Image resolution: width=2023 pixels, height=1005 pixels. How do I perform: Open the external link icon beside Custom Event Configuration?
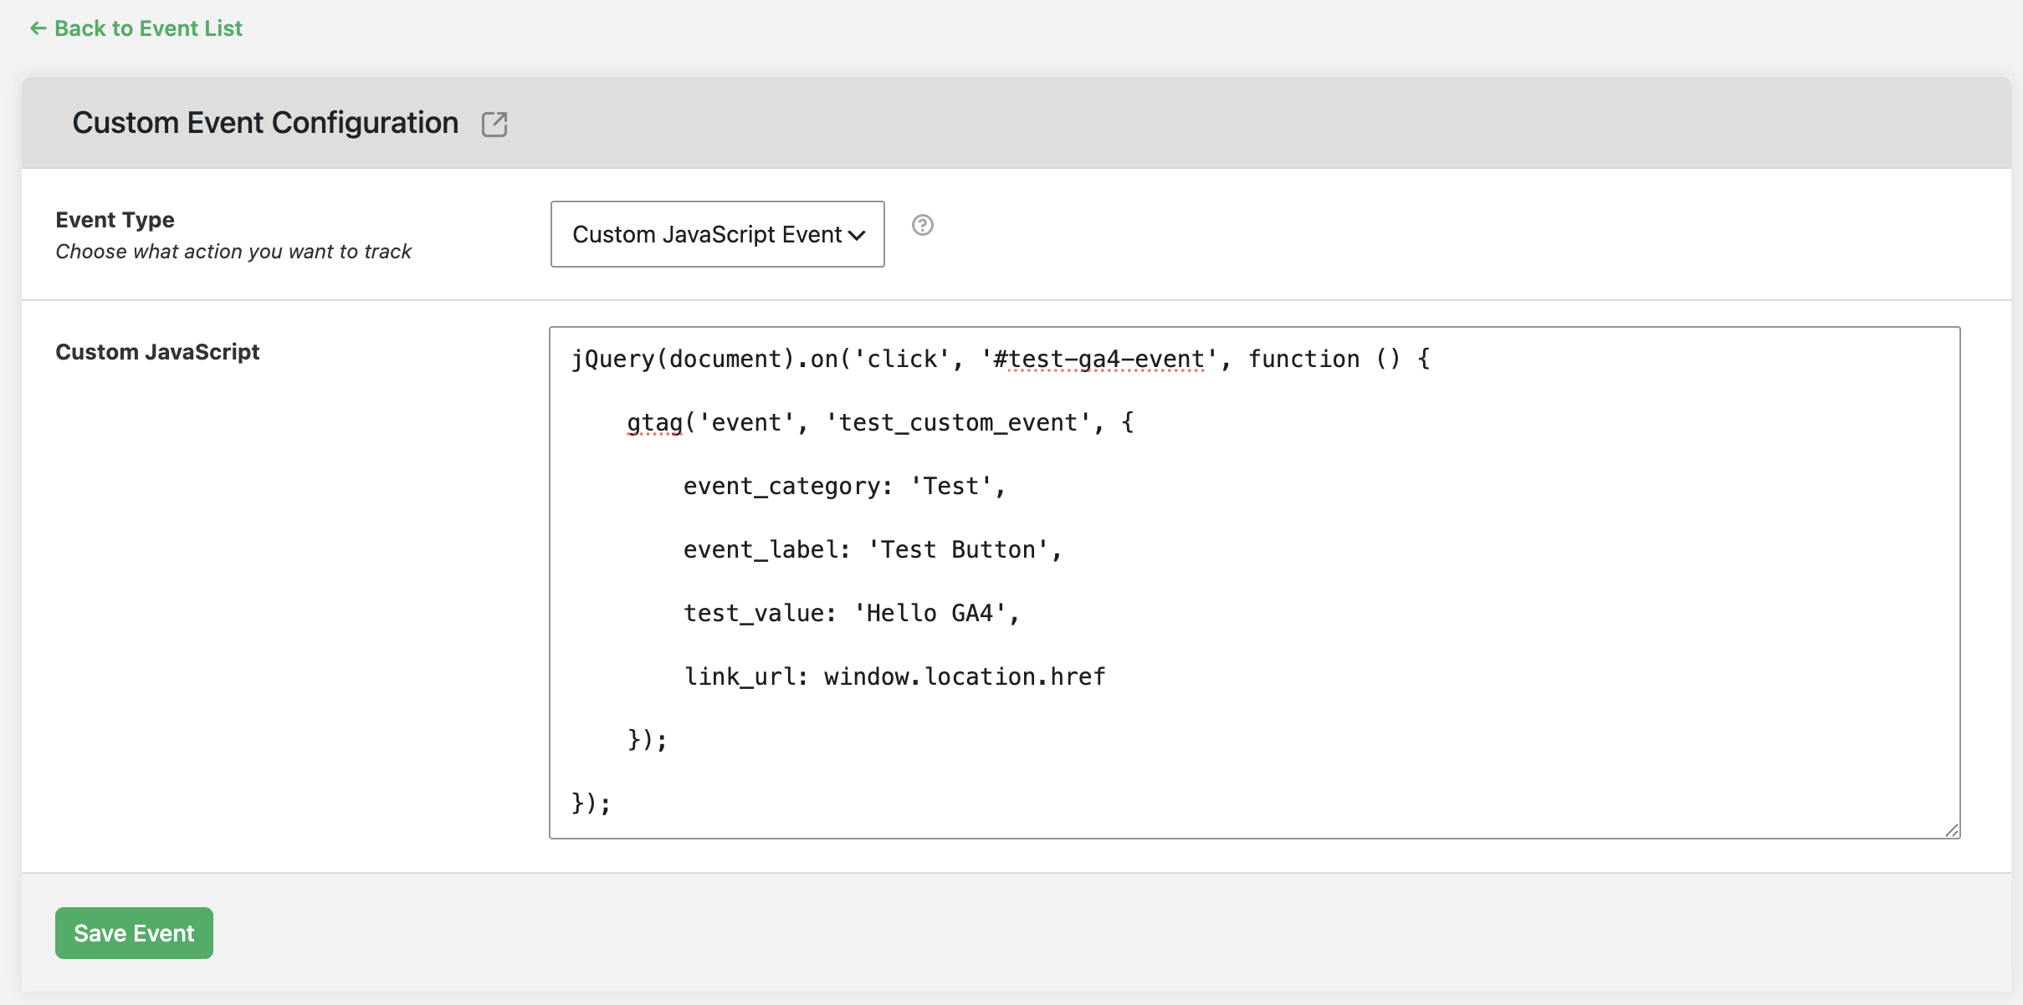pyautogui.click(x=494, y=124)
